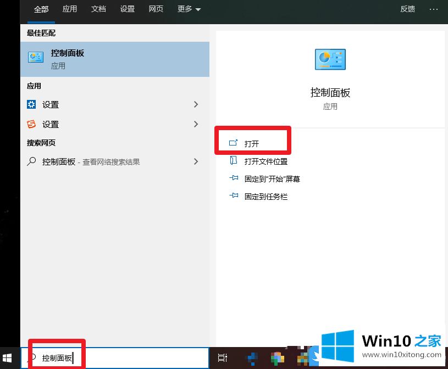
Task: Click the blue gear Settings icon
Action: point(31,104)
